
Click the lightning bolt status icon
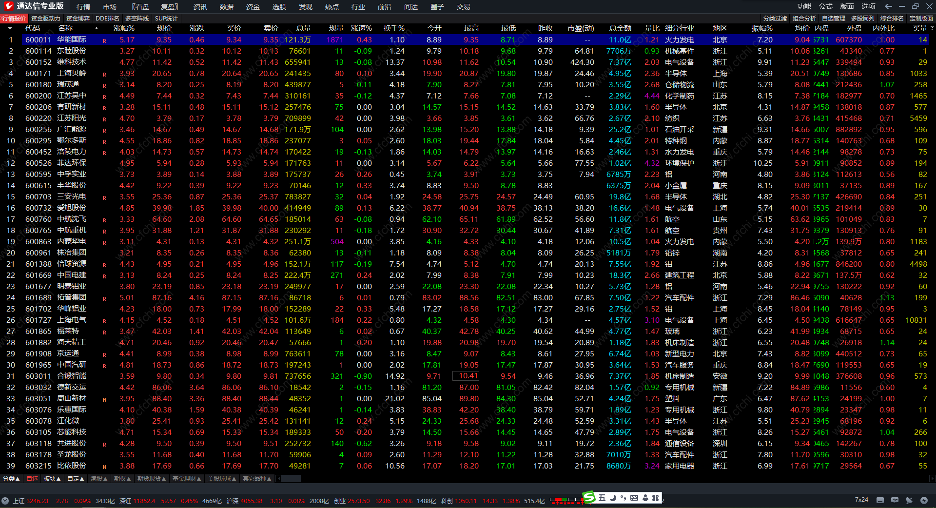[x=924, y=500]
